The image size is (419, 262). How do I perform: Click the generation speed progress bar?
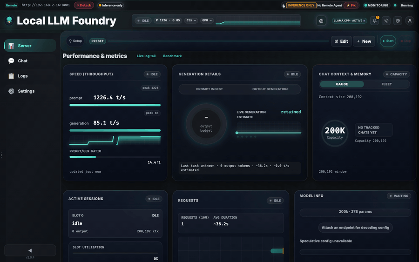(x=115, y=131)
